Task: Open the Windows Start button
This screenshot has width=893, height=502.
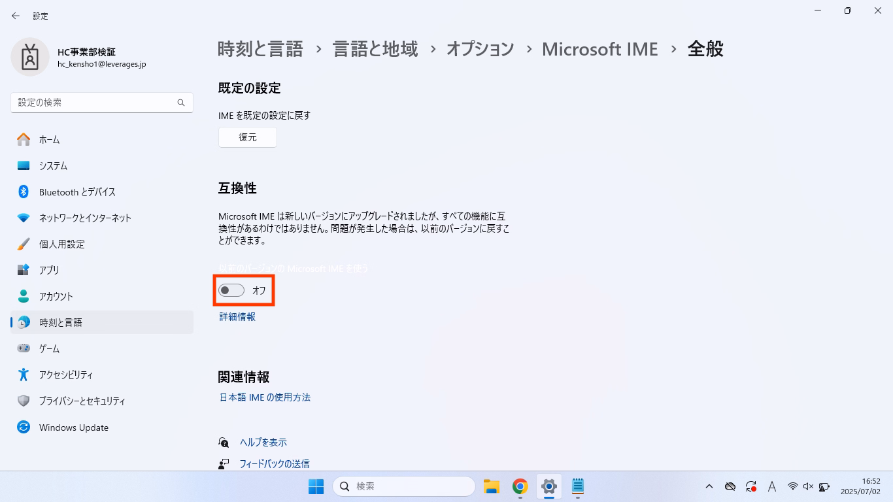Action: (316, 486)
